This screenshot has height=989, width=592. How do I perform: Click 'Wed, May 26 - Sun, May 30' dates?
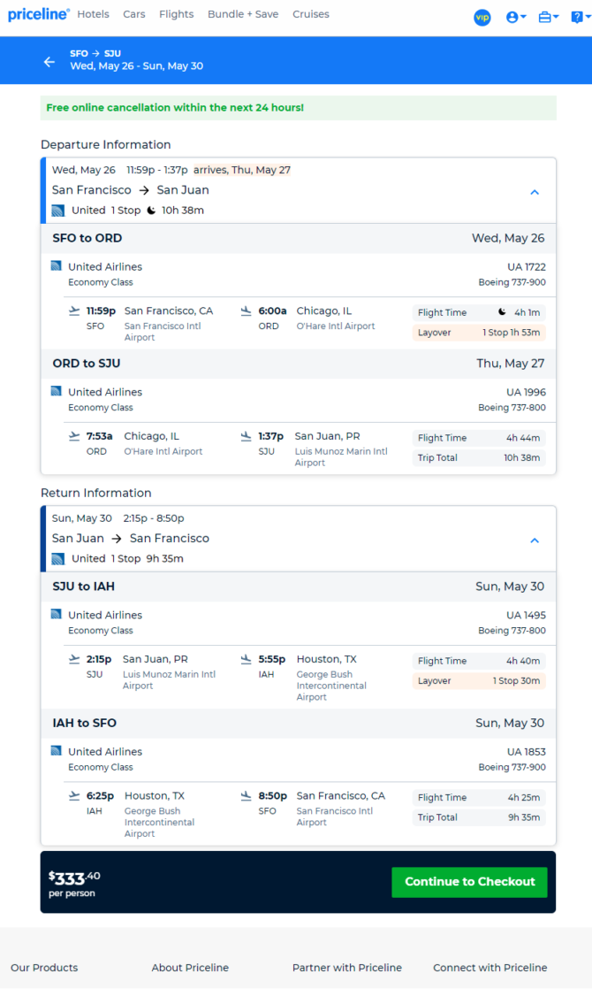[137, 65]
